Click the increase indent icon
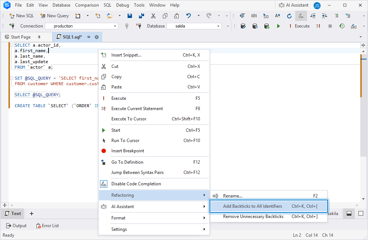368x240 pixels. click(x=325, y=16)
